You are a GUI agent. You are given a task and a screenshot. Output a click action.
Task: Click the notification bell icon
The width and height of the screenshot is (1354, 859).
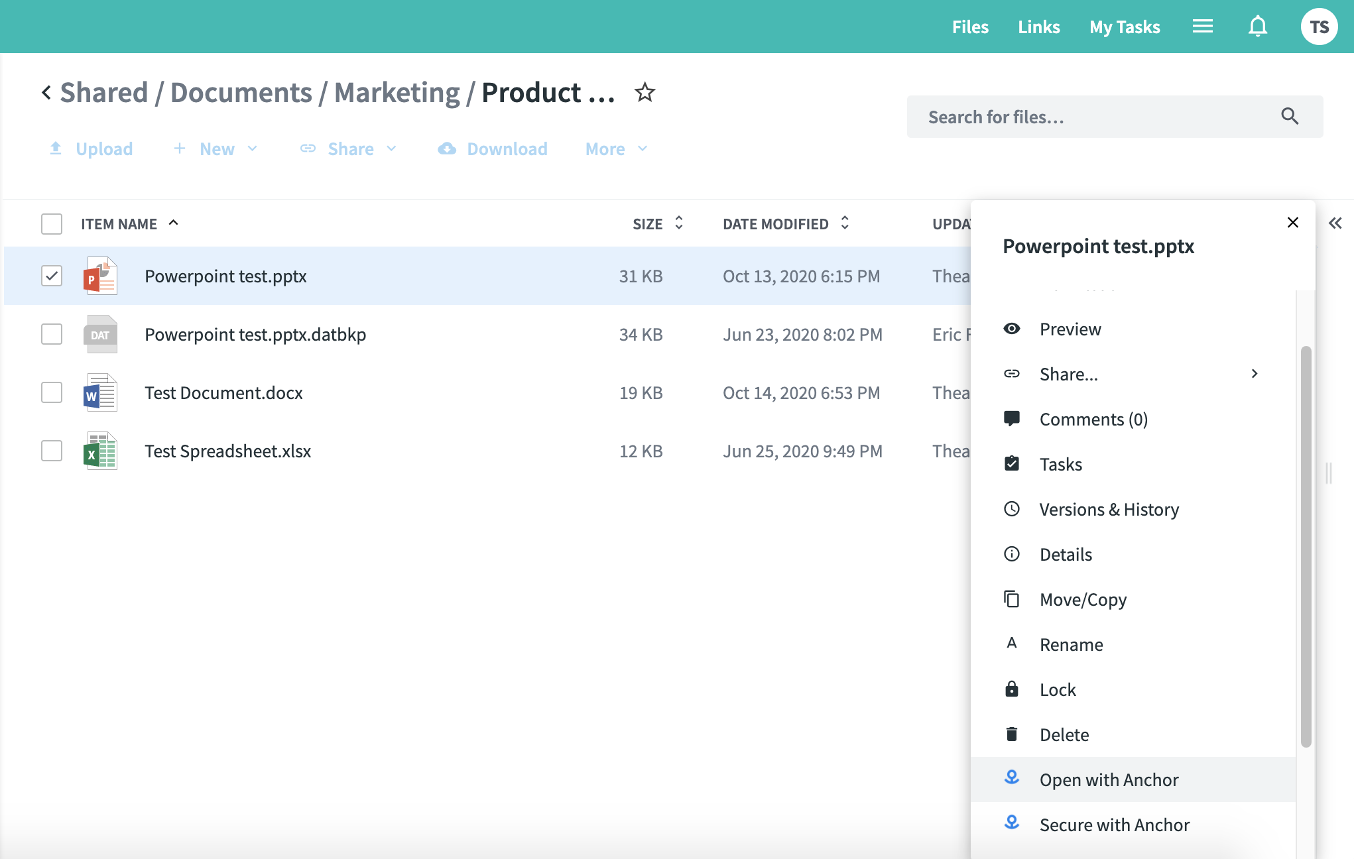[1257, 27]
